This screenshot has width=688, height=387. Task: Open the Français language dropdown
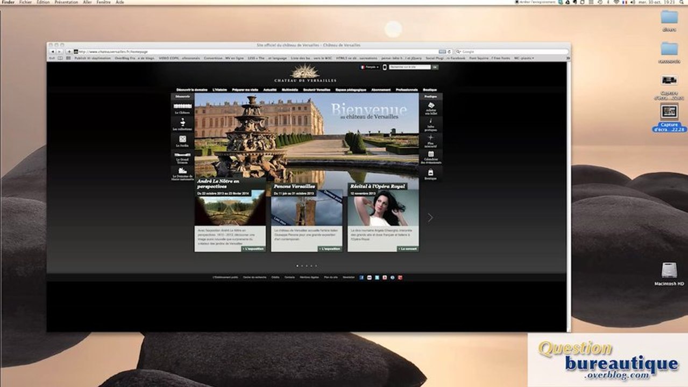point(370,67)
